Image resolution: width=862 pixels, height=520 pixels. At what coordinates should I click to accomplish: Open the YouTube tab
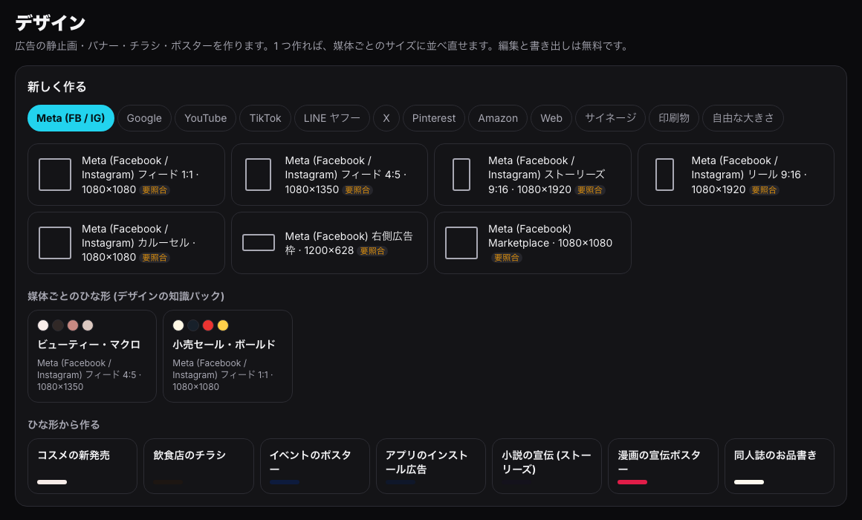[x=206, y=118]
